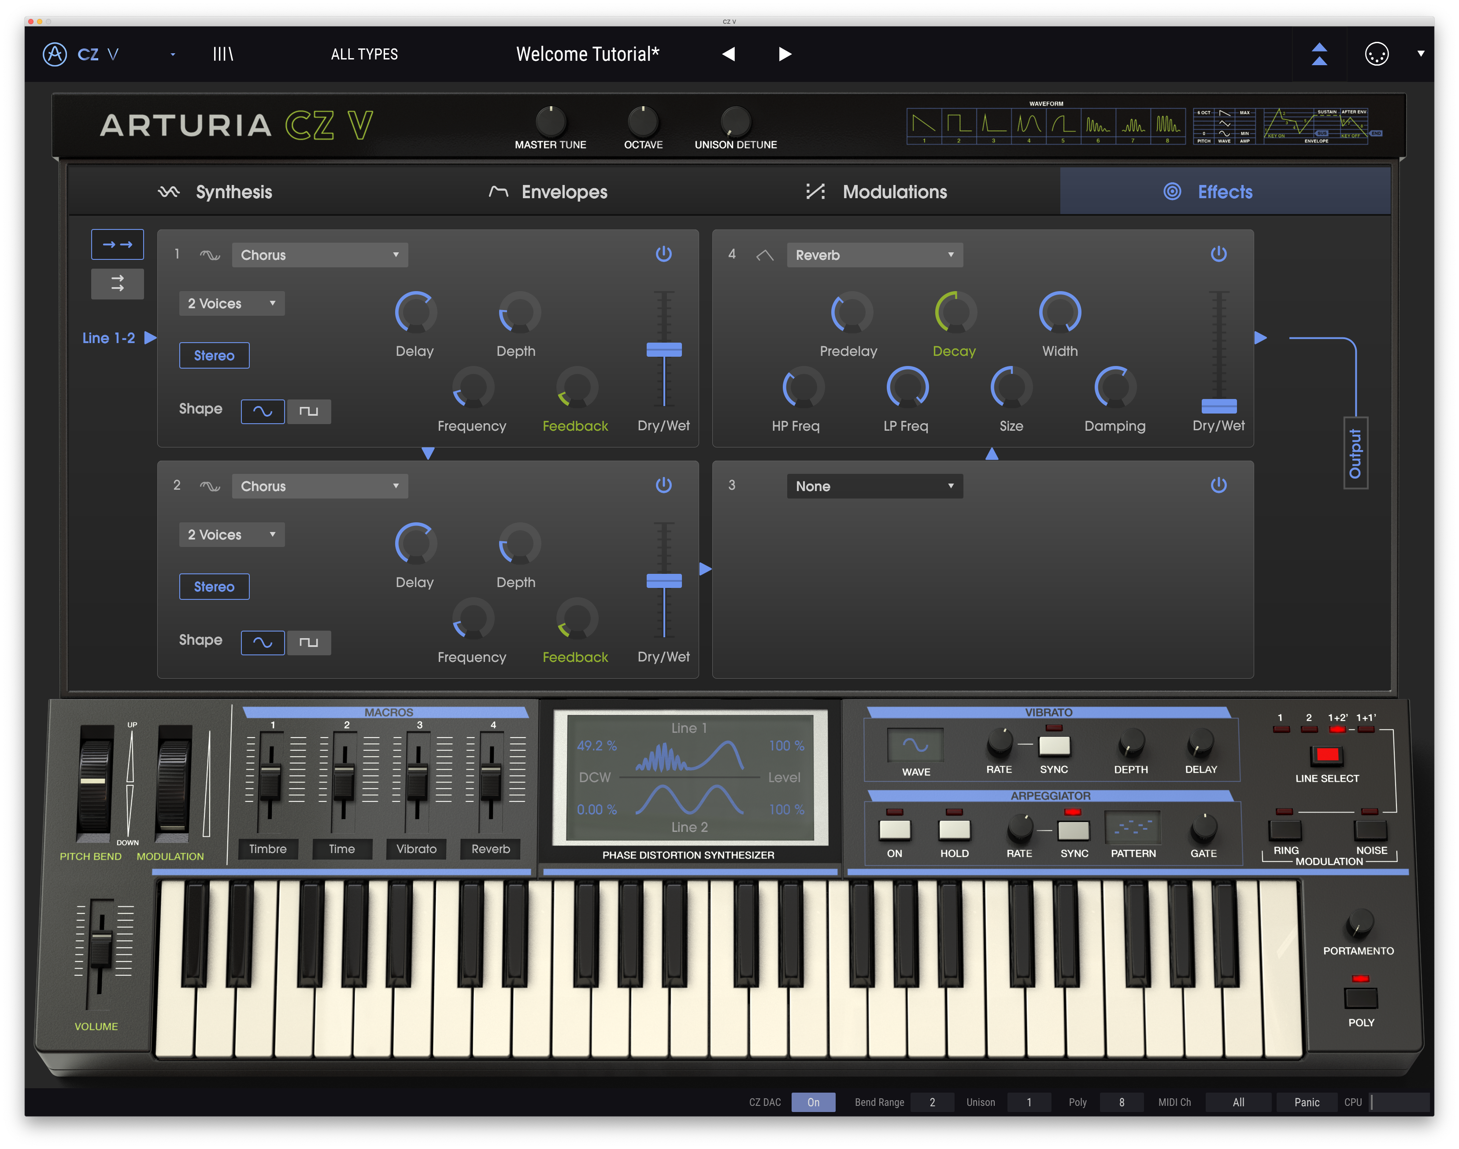The width and height of the screenshot is (1459, 1149).
Task: Select parallel effects routing icon
Action: (x=117, y=284)
